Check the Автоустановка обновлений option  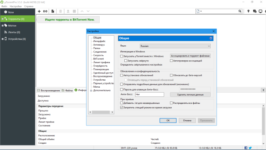coord(121,75)
